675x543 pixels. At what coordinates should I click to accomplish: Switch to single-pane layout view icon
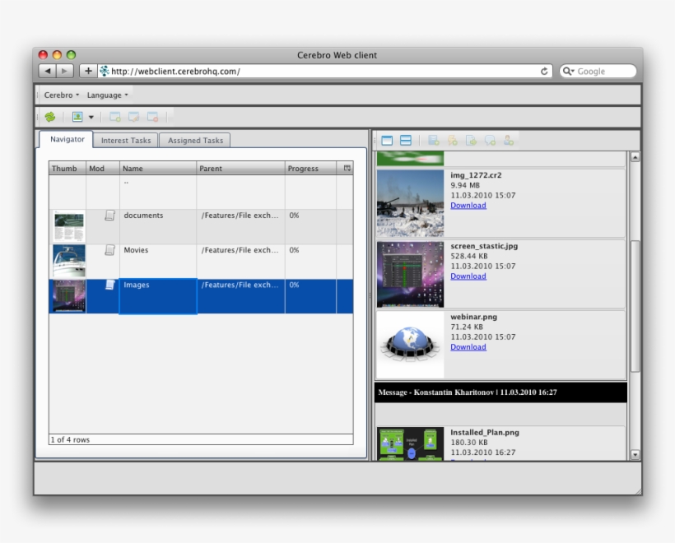coord(387,141)
